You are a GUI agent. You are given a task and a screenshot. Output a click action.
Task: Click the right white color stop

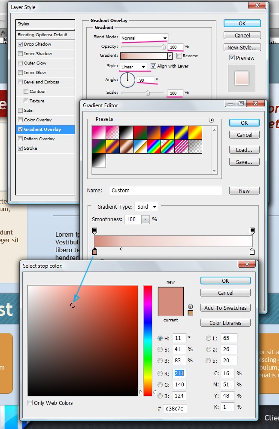click(252, 251)
